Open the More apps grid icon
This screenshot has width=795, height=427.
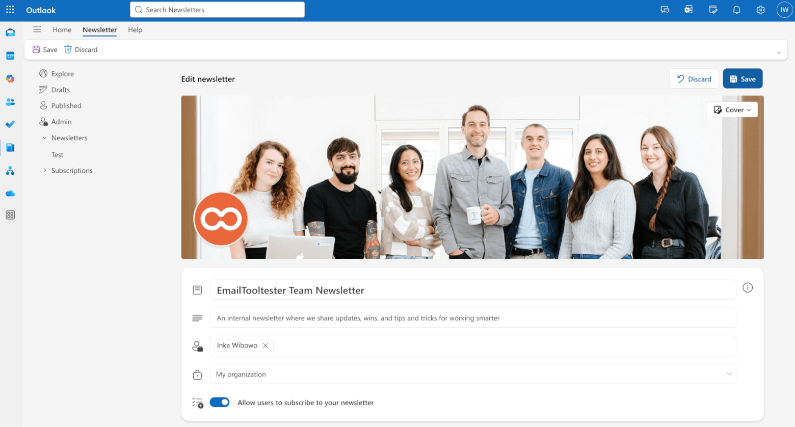pyautogui.click(x=10, y=215)
